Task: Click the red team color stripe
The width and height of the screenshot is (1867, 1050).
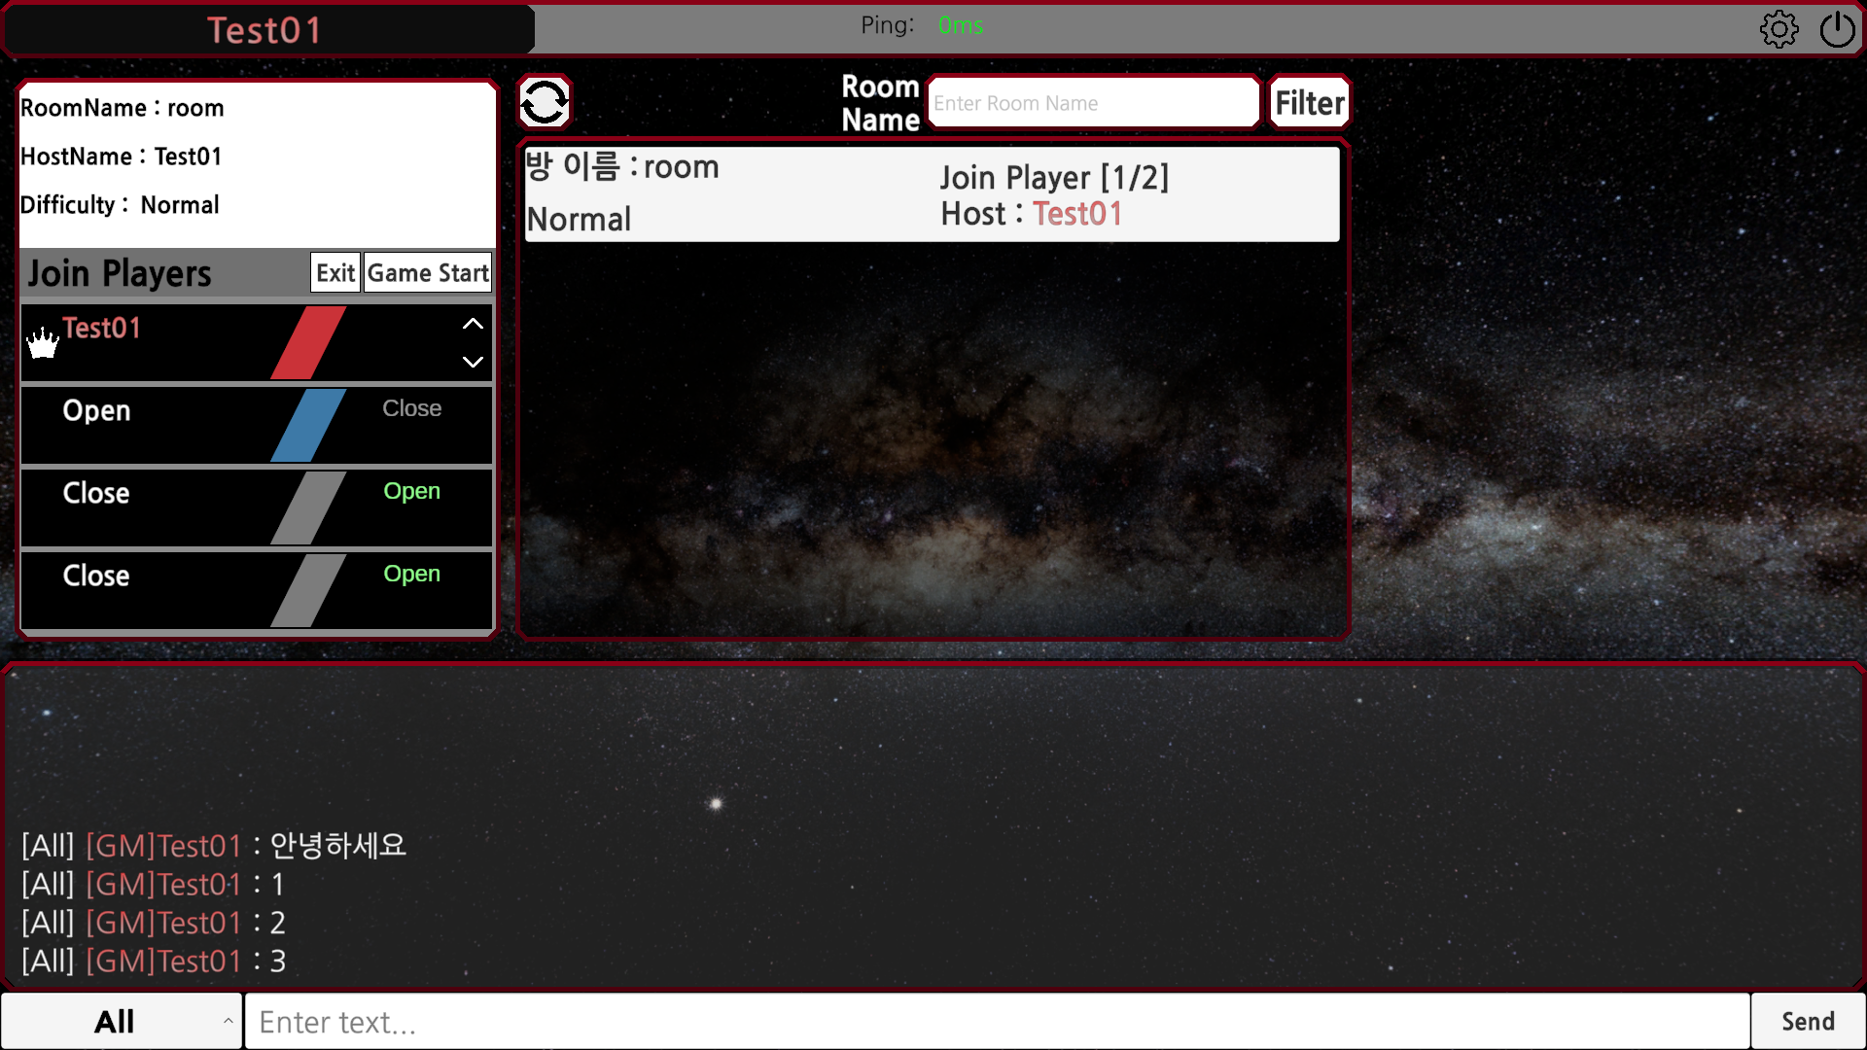Action: (308, 342)
